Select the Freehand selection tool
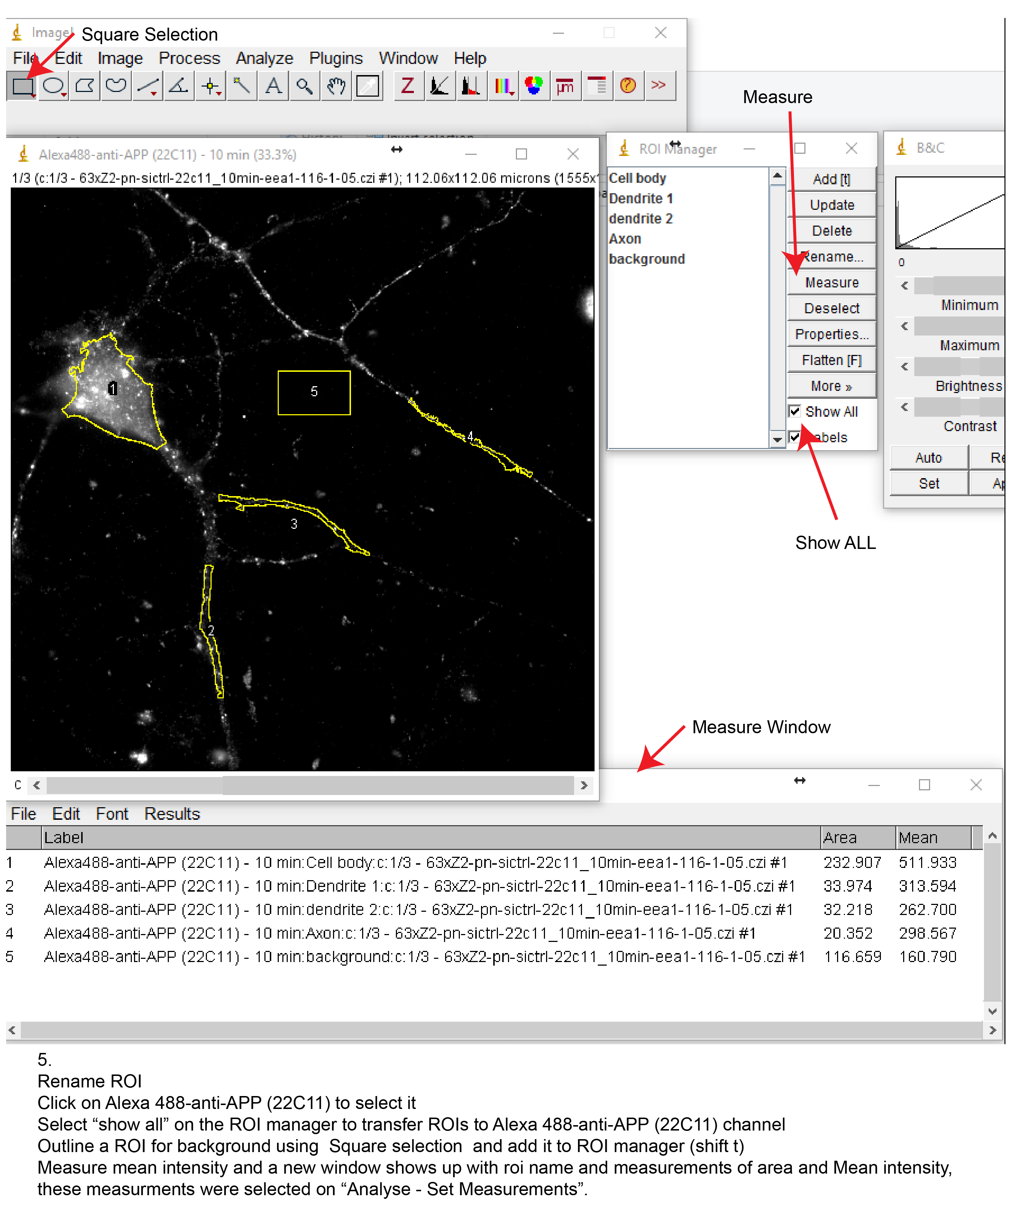The image size is (1012, 1211). coord(116,87)
